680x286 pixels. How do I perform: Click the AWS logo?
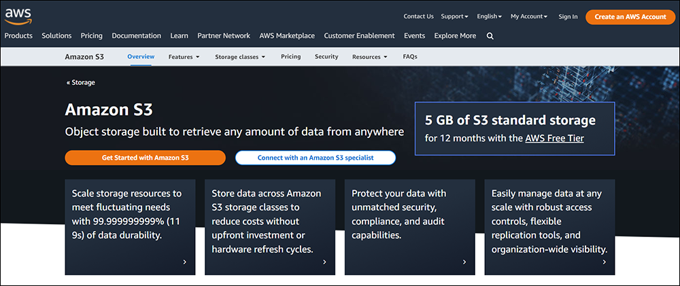pyautogui.click(x=18, y=16)
